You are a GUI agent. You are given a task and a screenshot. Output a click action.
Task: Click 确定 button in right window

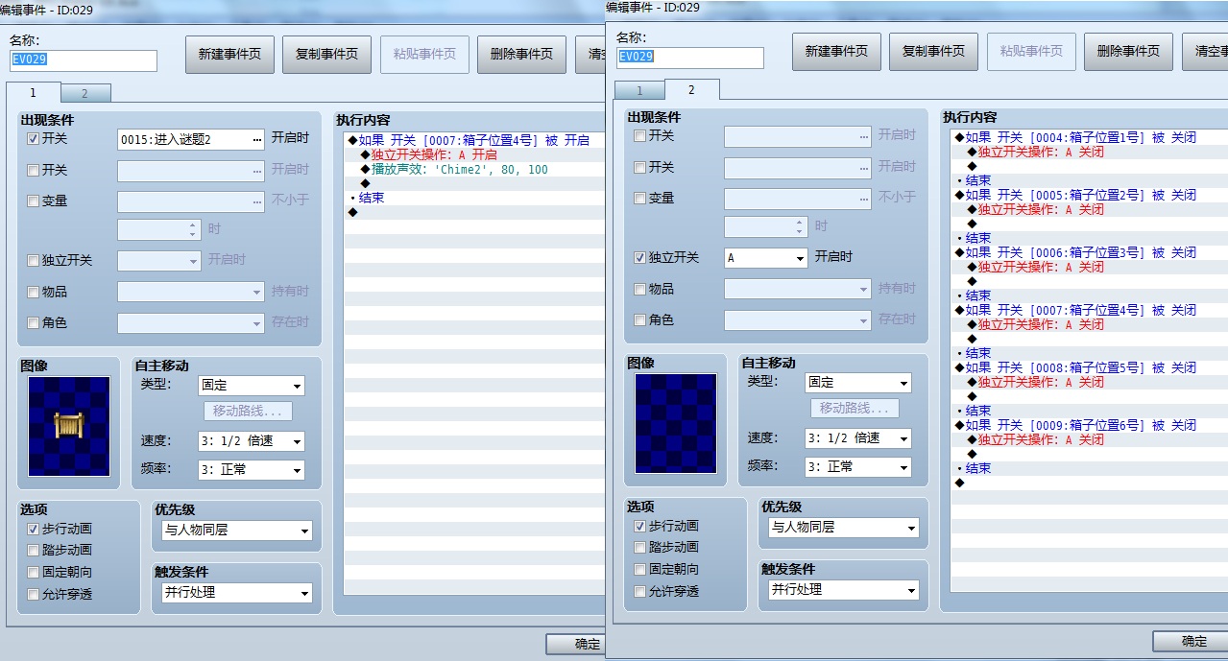tap(1191, 642)
